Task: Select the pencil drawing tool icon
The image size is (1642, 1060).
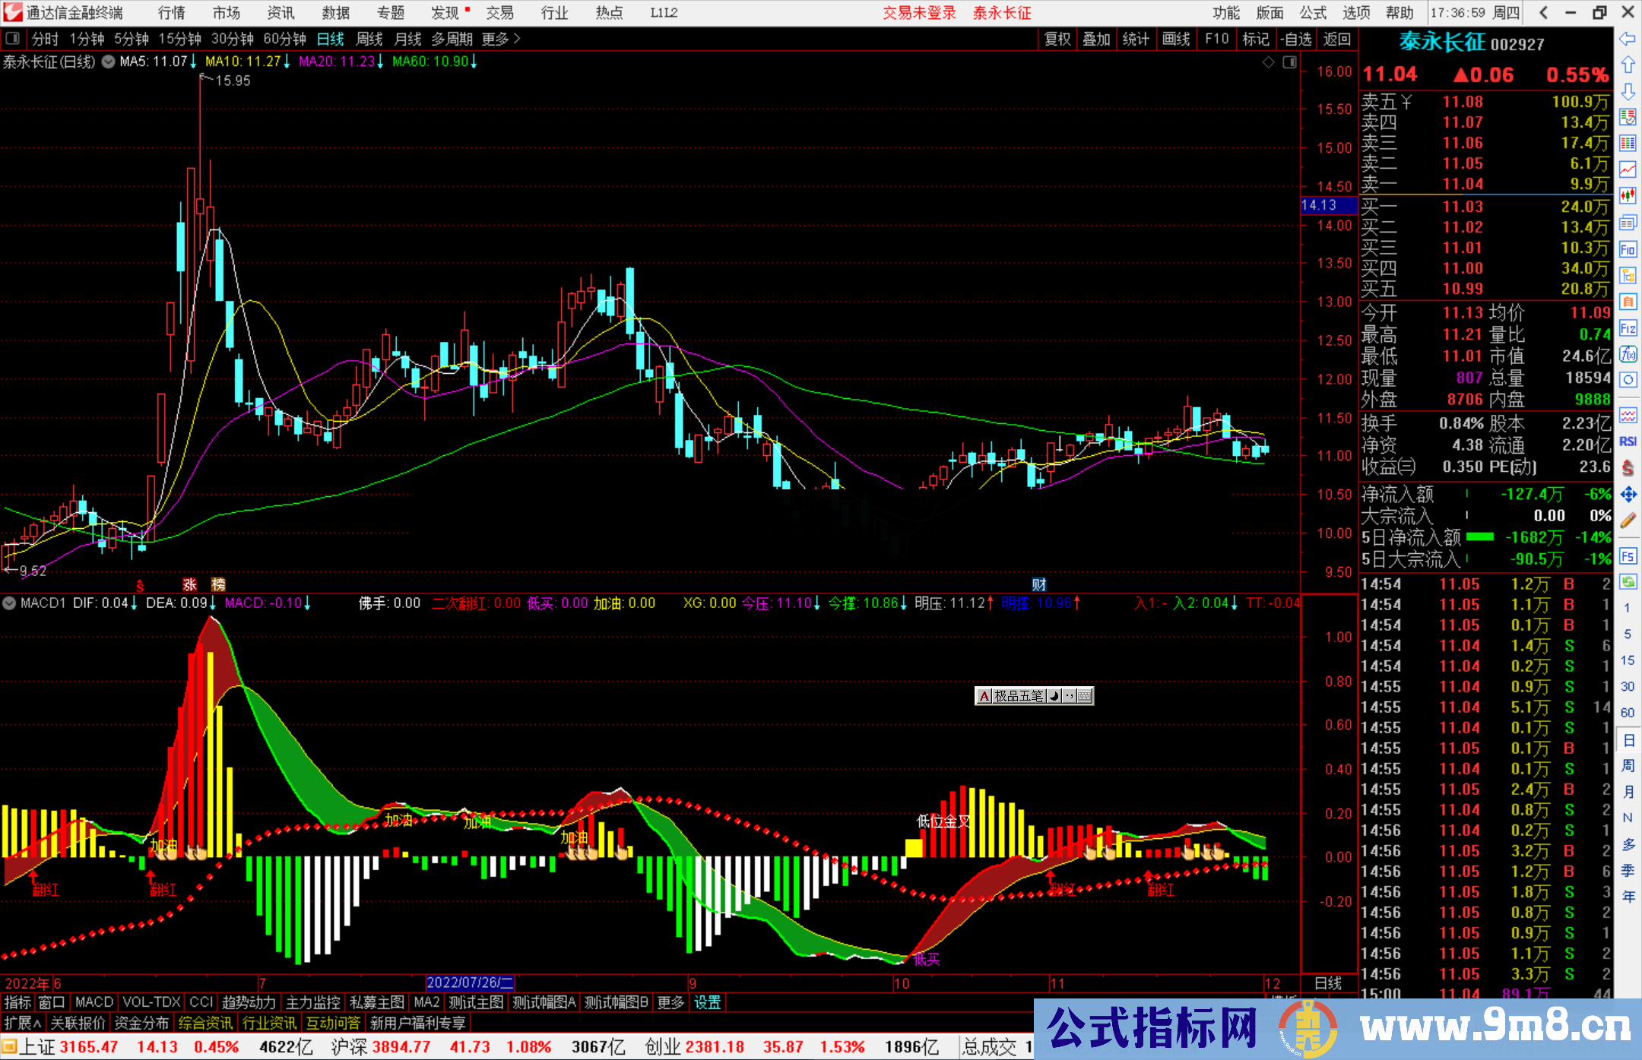Action: pos(1628,521)
